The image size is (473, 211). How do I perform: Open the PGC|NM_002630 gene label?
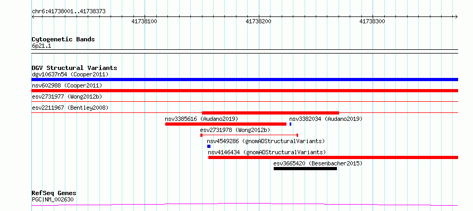53,199
